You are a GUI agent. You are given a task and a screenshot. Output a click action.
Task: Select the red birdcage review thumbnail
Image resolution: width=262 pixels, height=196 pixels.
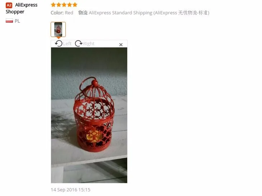(58, 29)
